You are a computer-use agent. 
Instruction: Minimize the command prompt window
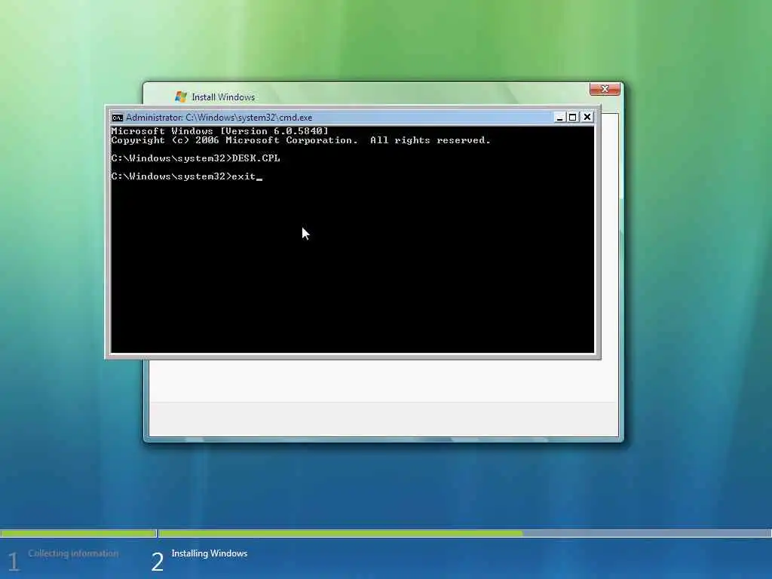[559, 117]
